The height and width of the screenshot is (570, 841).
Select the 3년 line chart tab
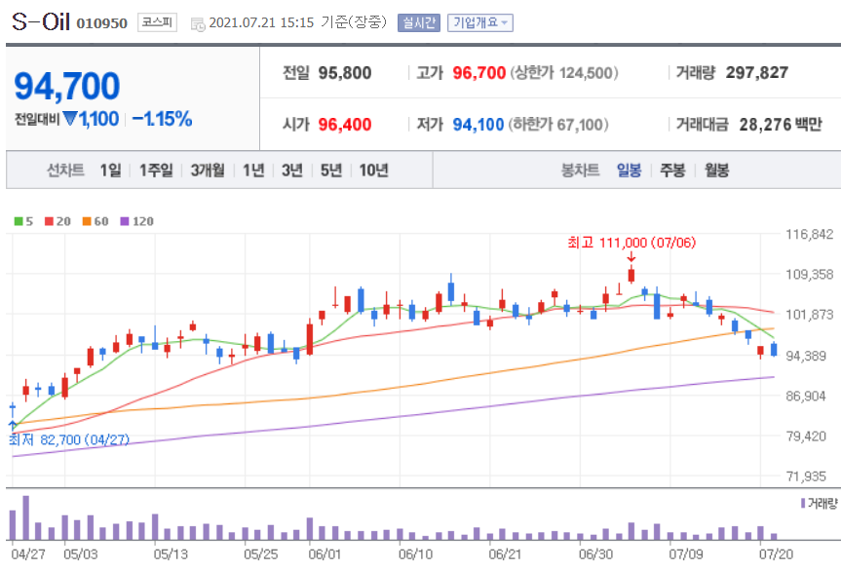point(292,171)
